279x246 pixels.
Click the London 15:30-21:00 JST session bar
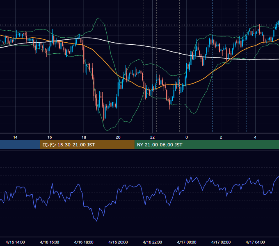point(87,145)
